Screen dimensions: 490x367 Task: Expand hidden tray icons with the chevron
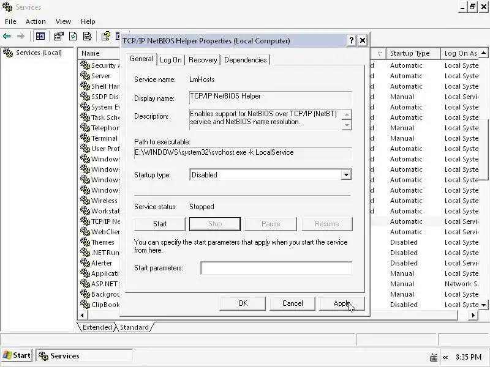click(x=445, y=357)
